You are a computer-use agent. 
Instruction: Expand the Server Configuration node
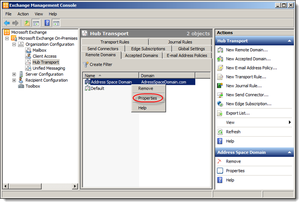[x=14, y=74]
